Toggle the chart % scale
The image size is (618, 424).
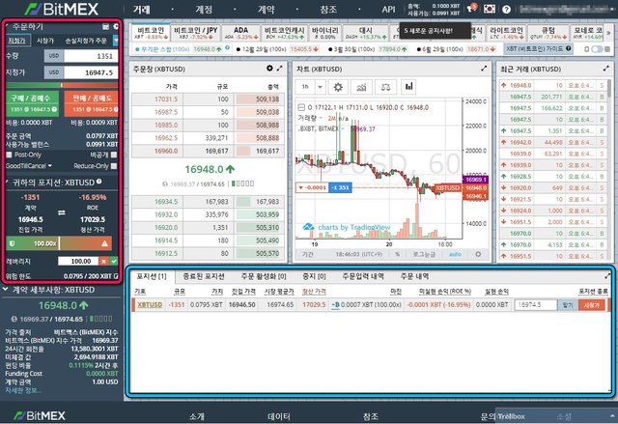coord(397,254)
